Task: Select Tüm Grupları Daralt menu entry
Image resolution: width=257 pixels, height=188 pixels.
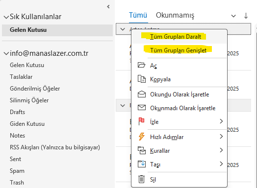Action: pos(176,37)
